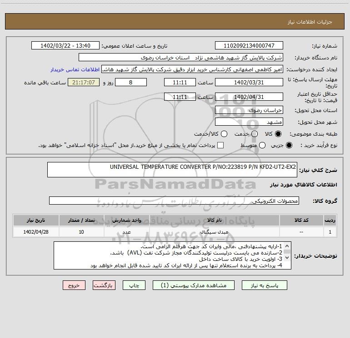Click scroll up arrow in buyer notes
350x338 pixels.
pos(287,246)
